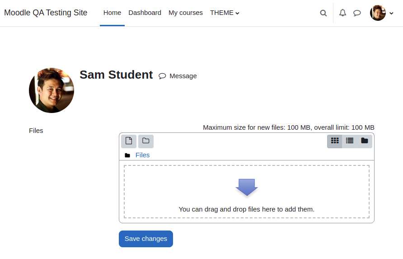Click the Add file icon

[x=129, y=141]
